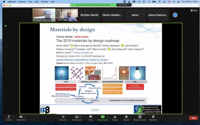This screenshot has height=125, width=200.
Task: Select Jelena Radova... participant tile
Action: [158, 15]
